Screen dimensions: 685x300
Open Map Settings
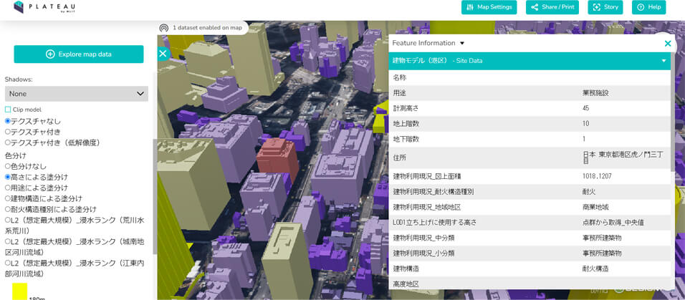(489, 7)
